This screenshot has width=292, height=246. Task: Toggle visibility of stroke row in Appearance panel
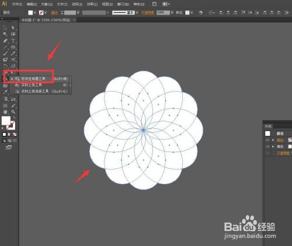pyautogui.click(x=267, y=140)
